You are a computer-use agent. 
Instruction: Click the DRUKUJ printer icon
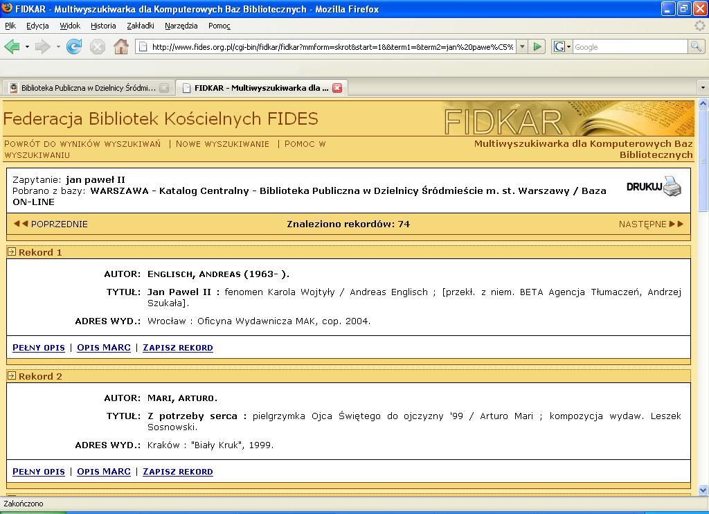tap(654, 186)
